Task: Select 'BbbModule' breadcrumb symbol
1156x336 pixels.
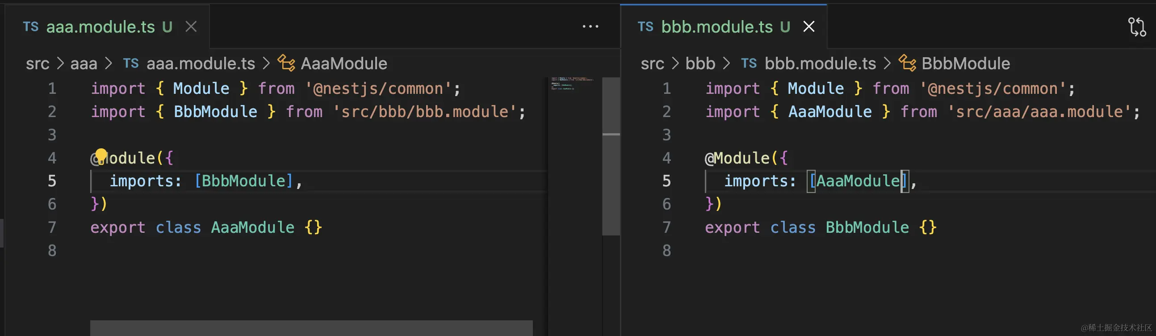Action: point(966,64)
